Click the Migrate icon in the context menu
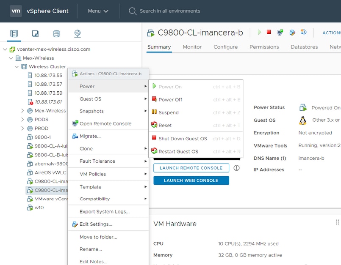Screen dimensions: 341x265 point(75,136)
